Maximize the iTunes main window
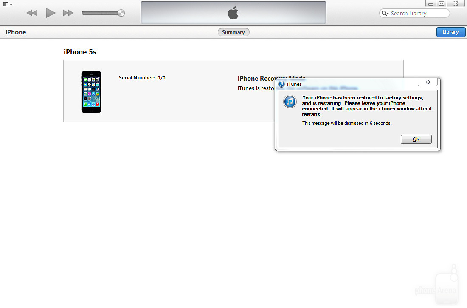This screenshot has height=308, width=467. pos(442,3)
